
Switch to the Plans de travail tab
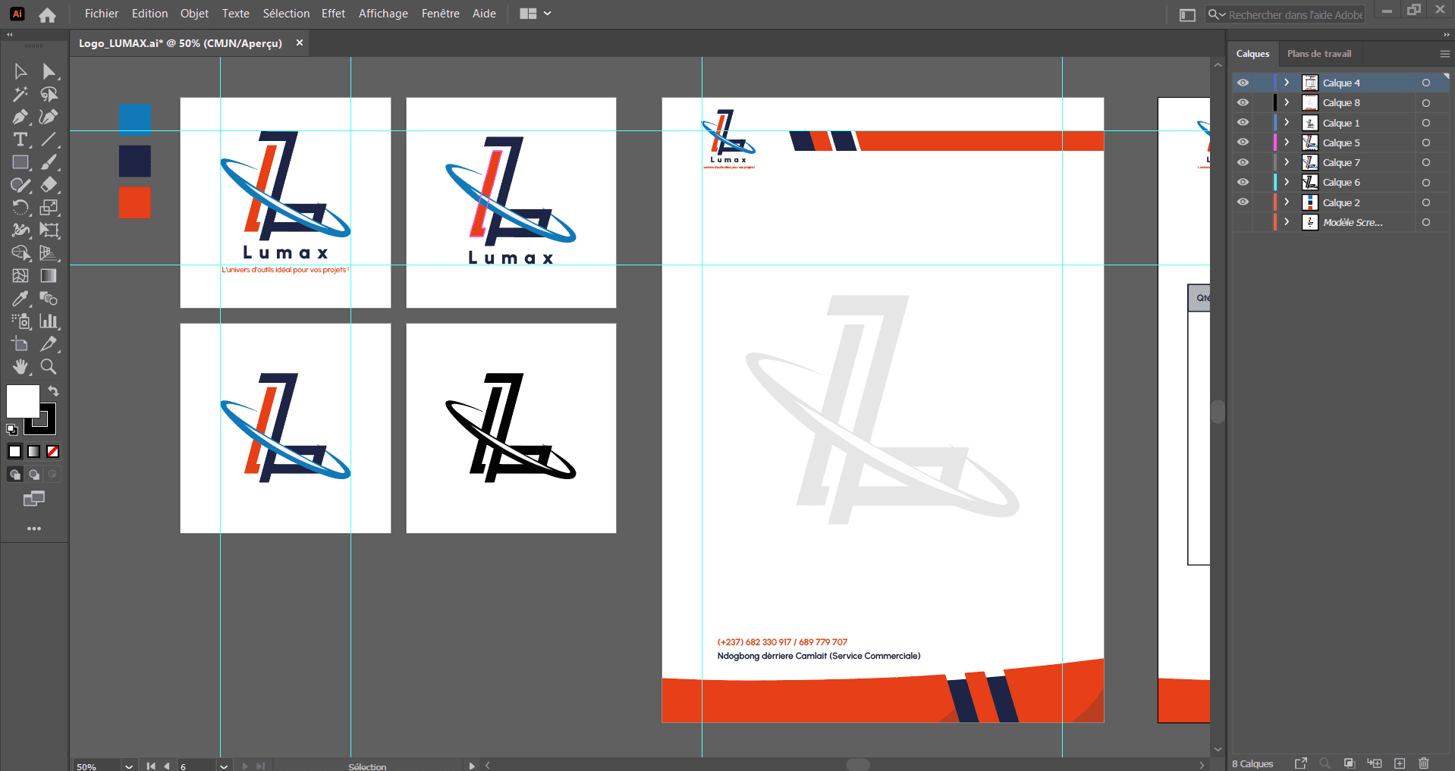pos(1319,54)
